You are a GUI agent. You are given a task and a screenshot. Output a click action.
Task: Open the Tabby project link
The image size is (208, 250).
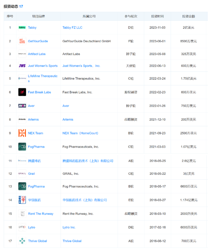[32, 28]
